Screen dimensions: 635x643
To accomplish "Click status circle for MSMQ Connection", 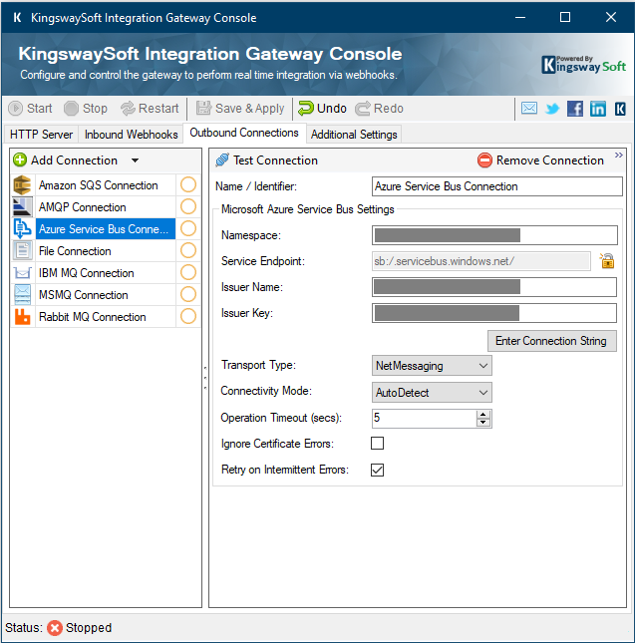I will pyautogui.click(x=188, y=294).
